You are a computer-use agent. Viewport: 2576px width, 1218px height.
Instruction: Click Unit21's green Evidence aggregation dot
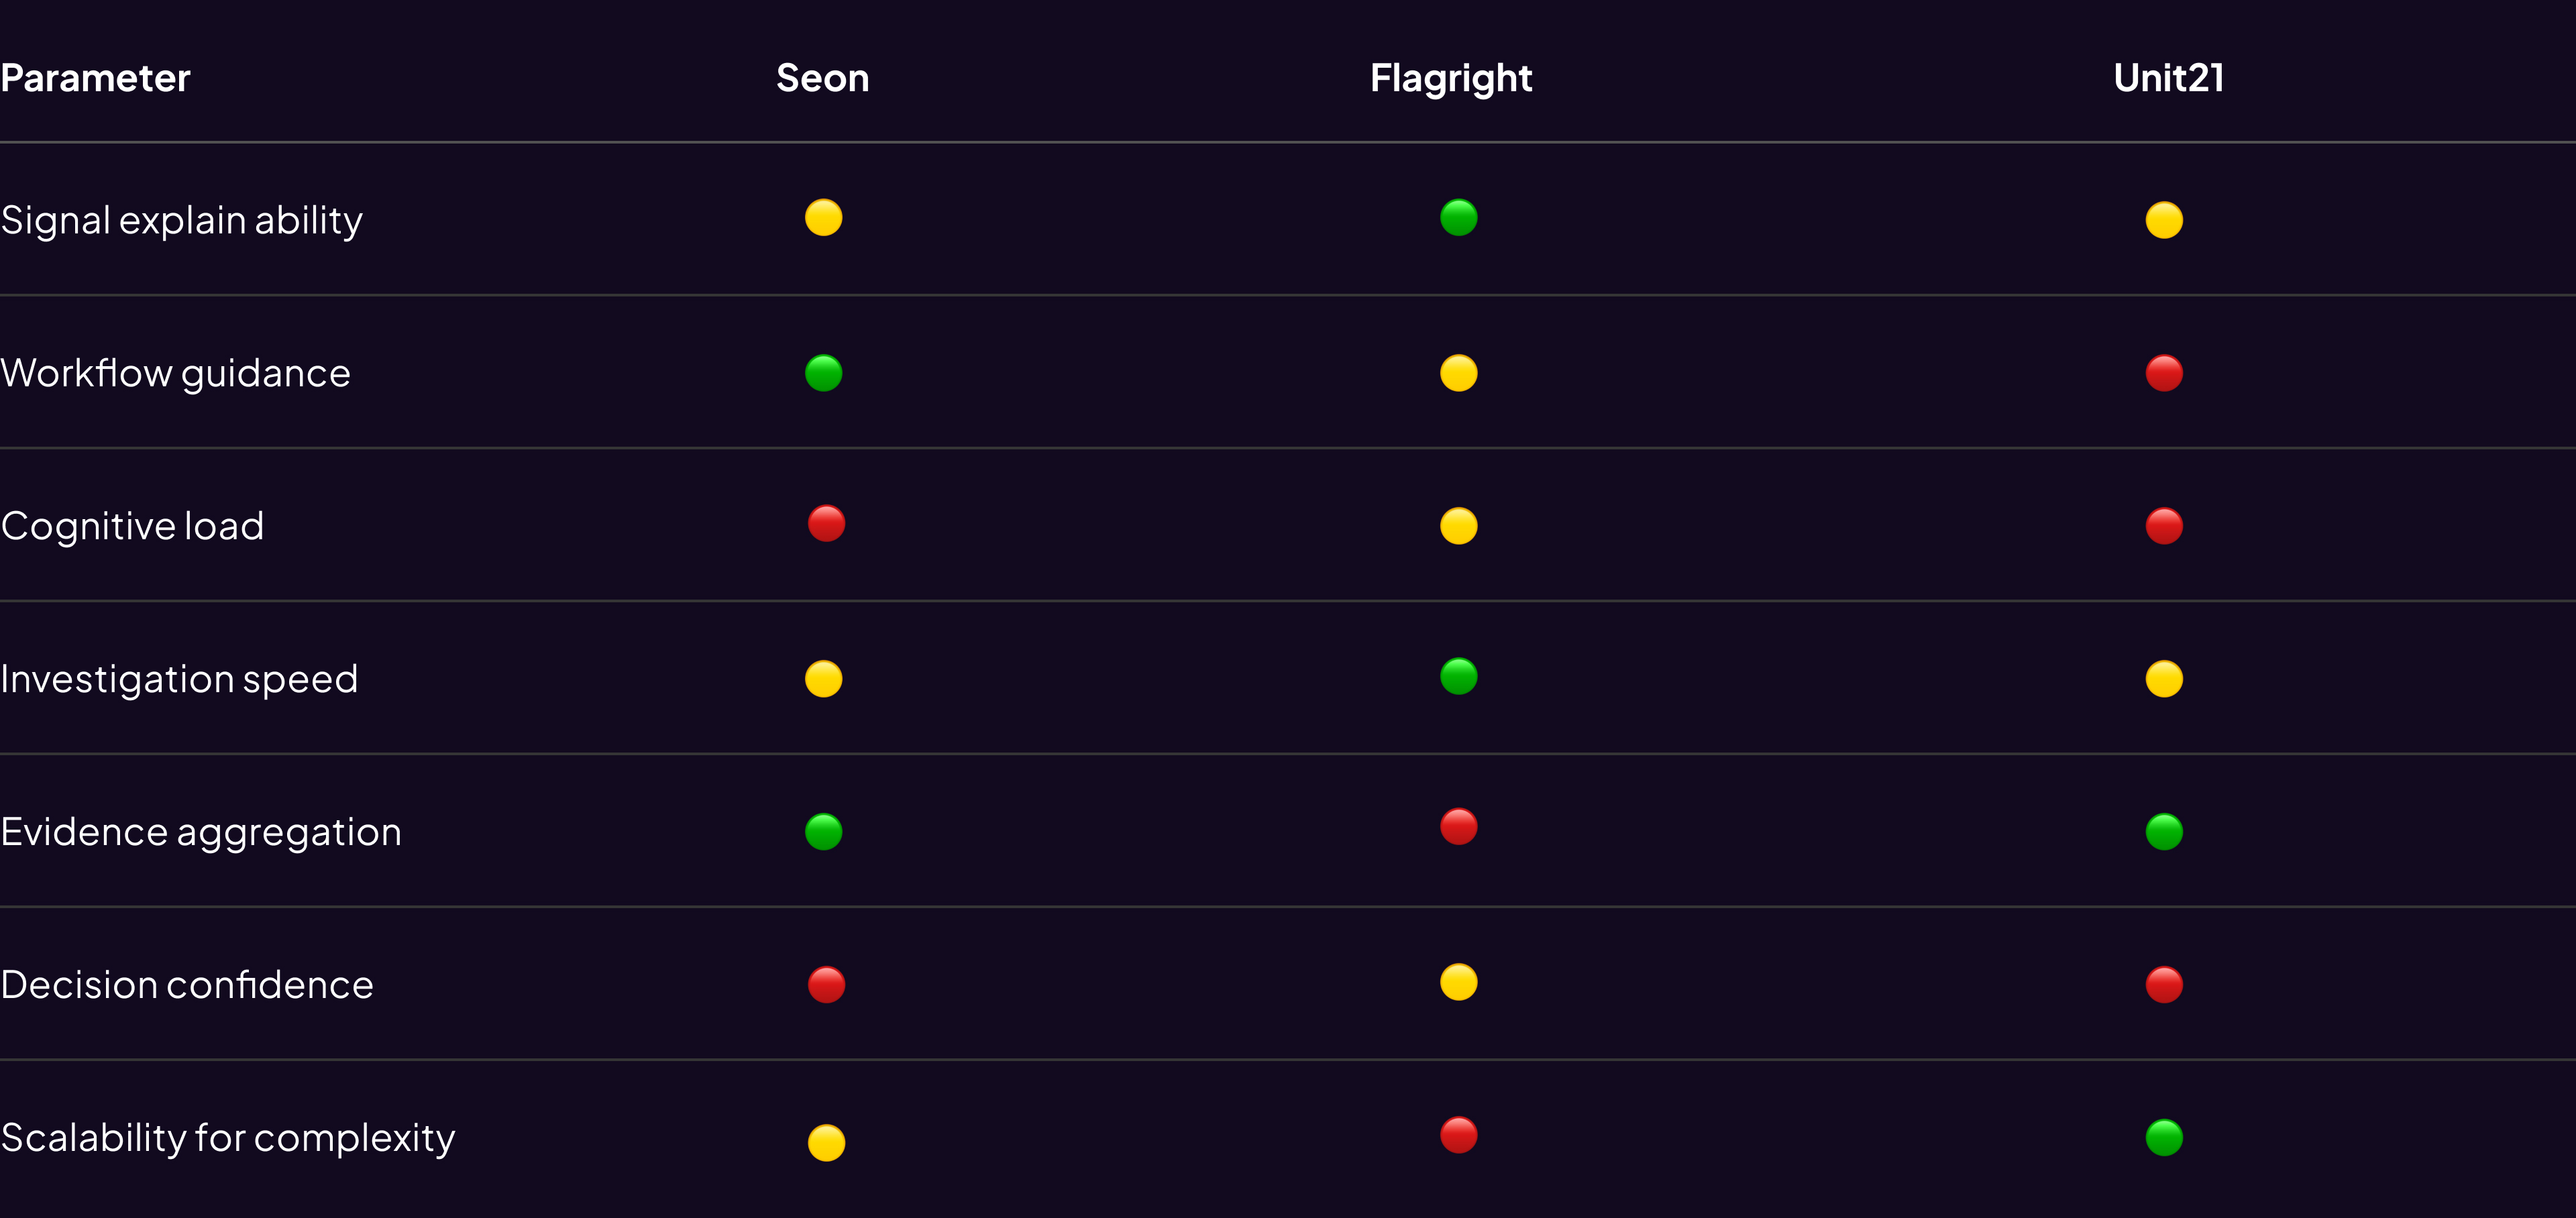(x=2163, y=831)
